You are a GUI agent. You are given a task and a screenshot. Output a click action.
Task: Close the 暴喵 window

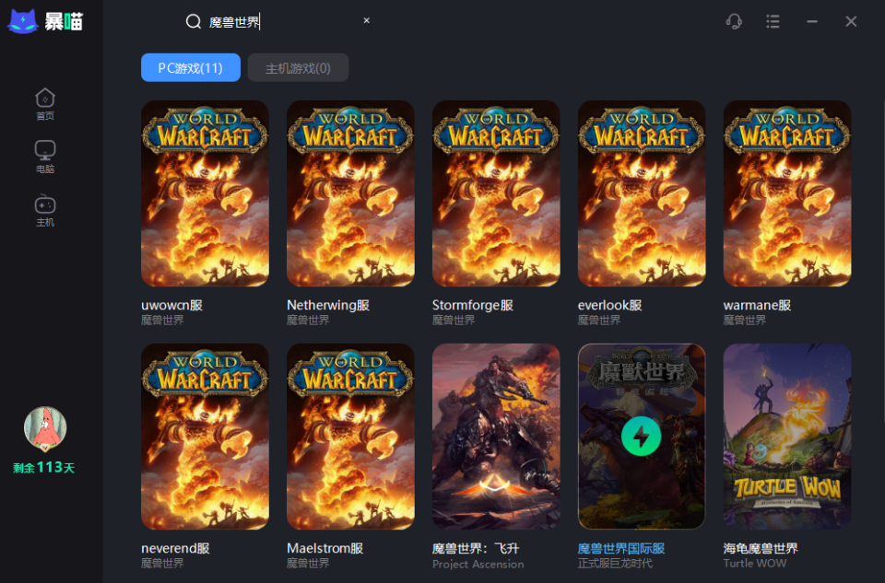(x=851, y=21)
